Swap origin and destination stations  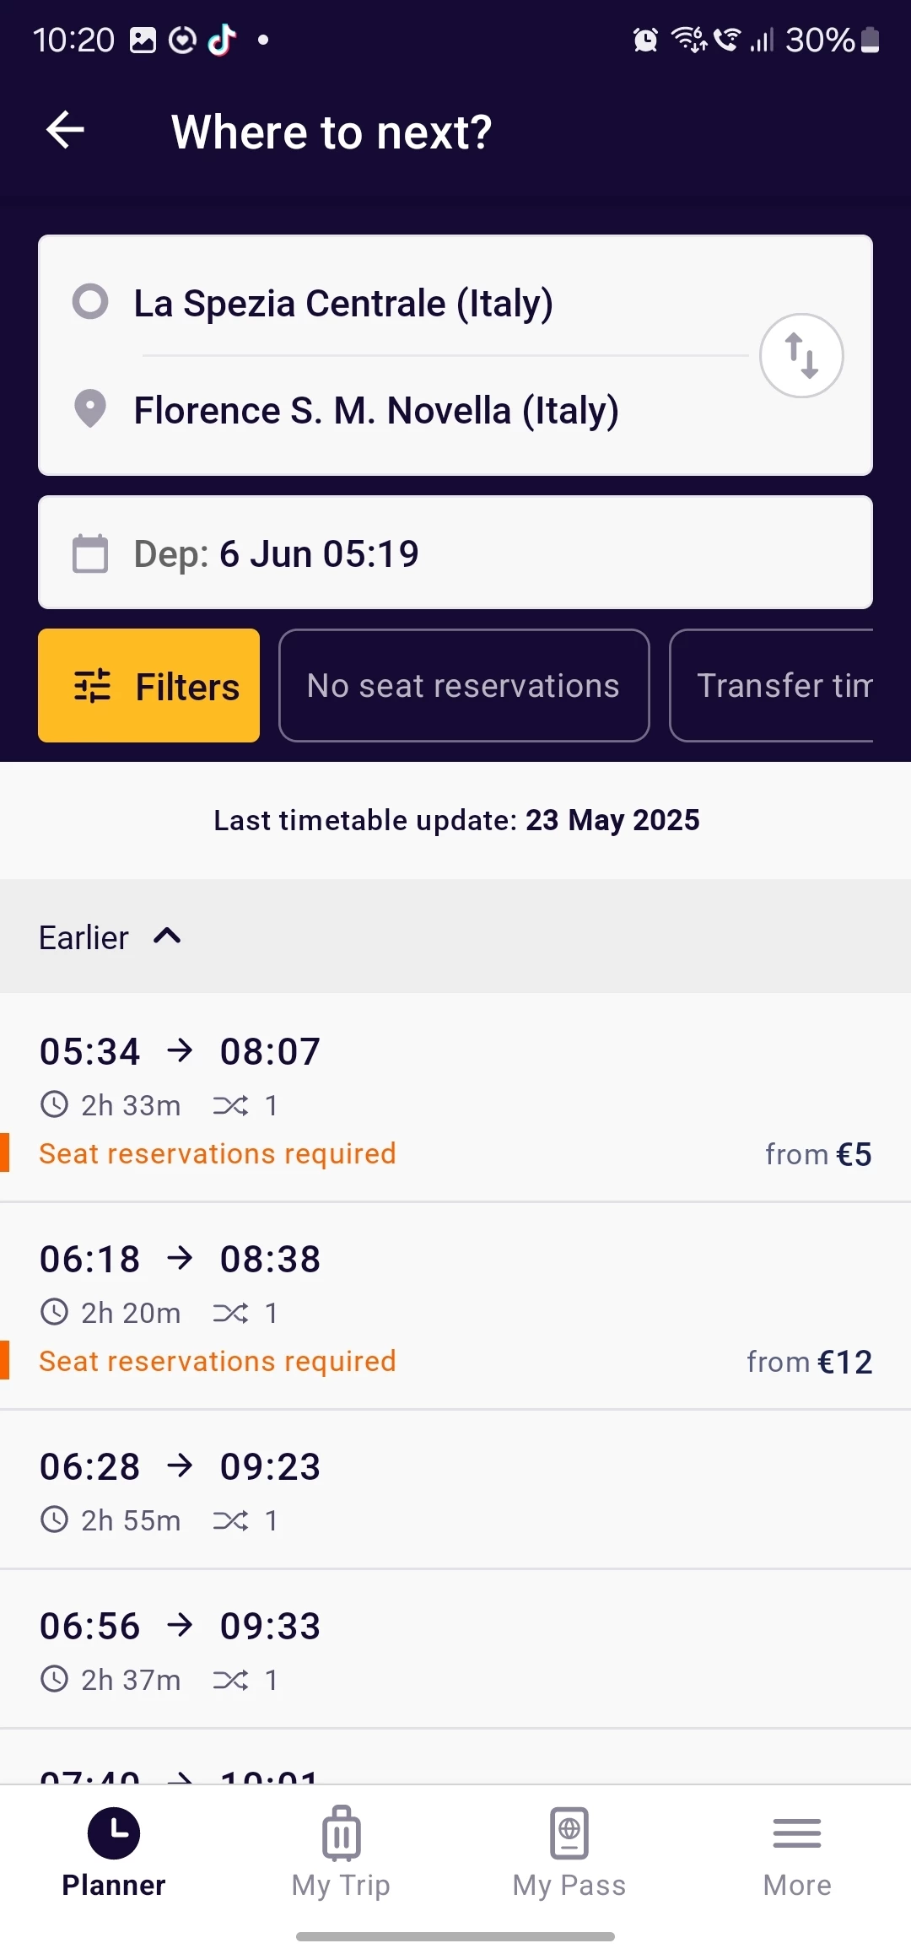tap(801, 355)
